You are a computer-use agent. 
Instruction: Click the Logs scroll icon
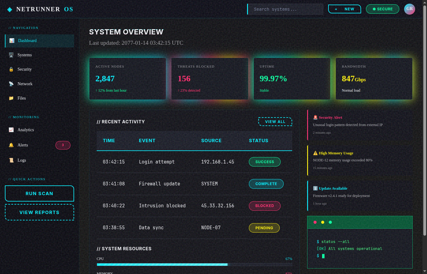point(11,160)
